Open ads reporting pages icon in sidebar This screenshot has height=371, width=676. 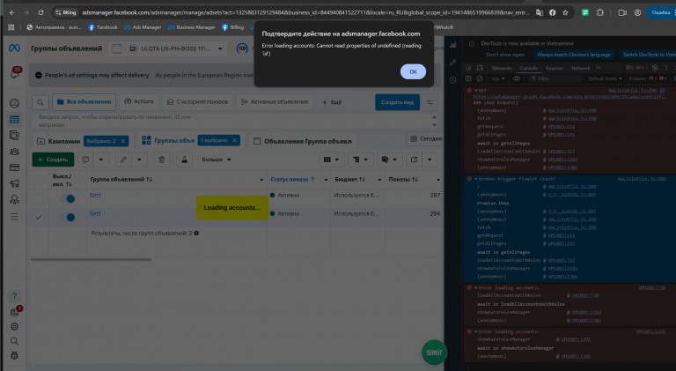tap(14, 136)
